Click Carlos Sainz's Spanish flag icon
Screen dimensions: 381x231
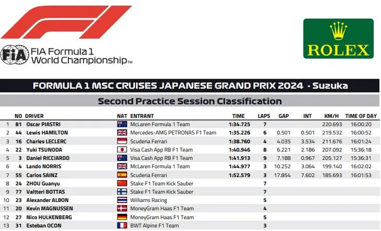point(122,175)
